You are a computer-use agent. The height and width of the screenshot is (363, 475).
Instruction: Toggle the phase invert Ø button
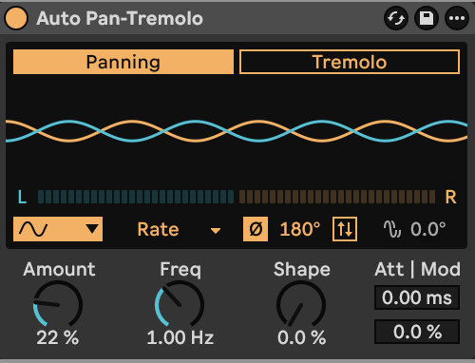pyautogui.click(x=256, y=229)
